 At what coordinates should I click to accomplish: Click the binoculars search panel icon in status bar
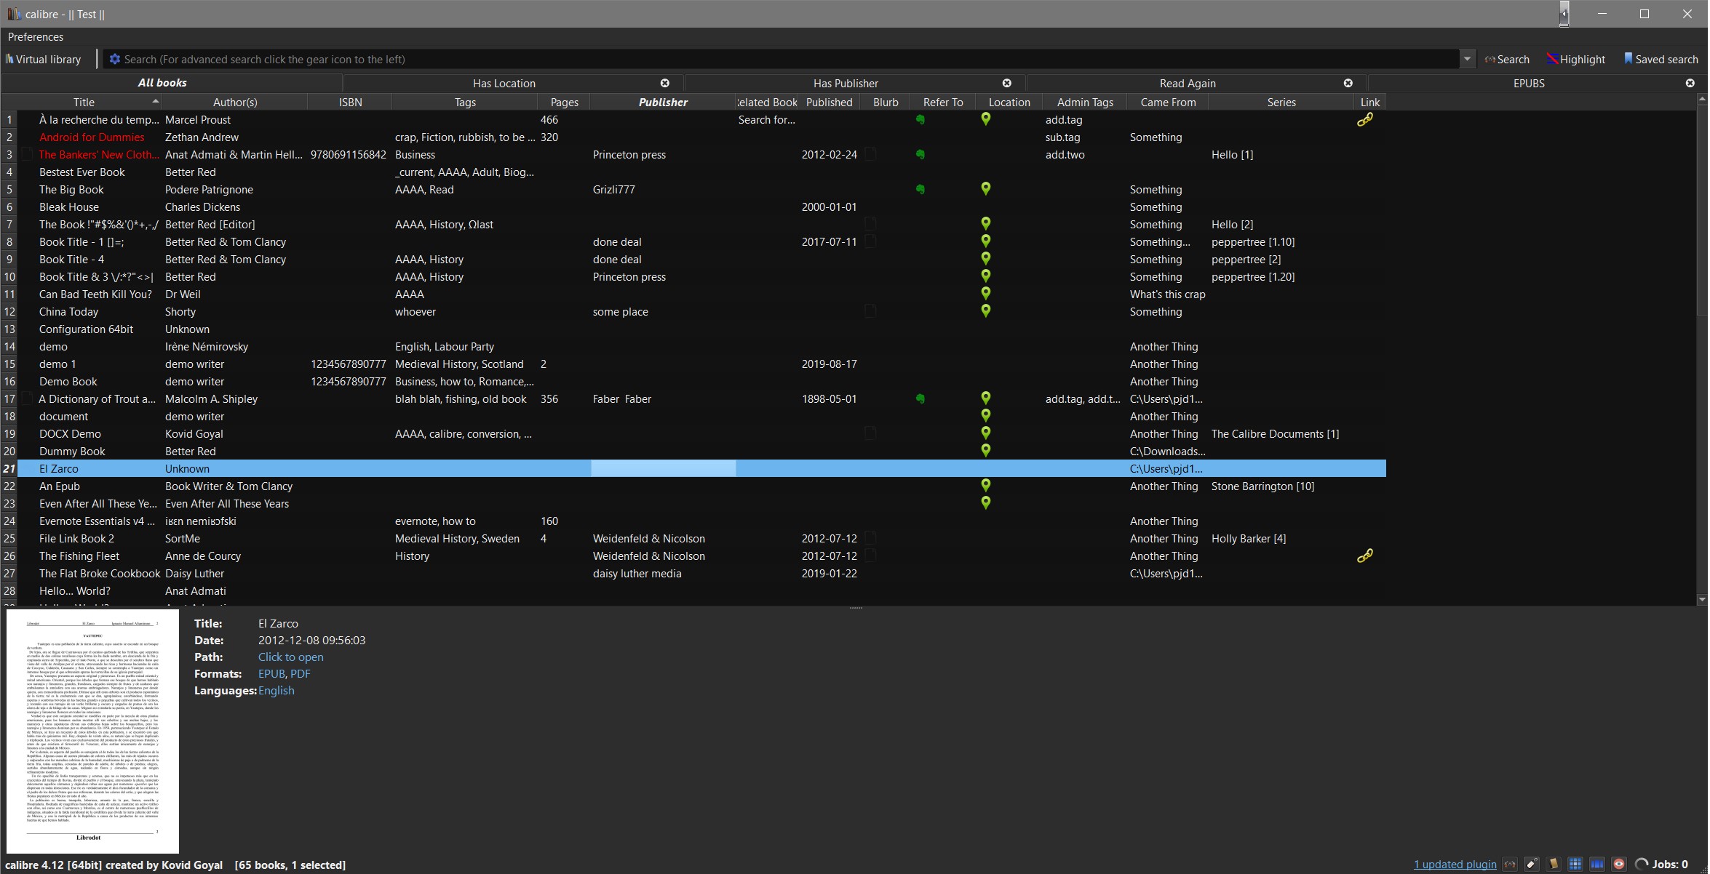[1510, 865]
